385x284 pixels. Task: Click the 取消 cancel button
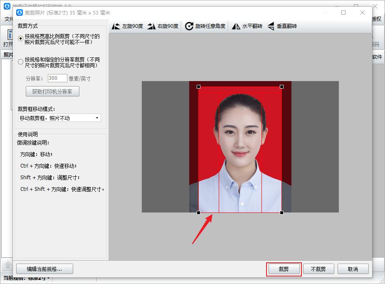[x=353, y=269]
